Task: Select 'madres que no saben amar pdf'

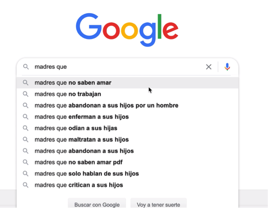Action: 127,162
